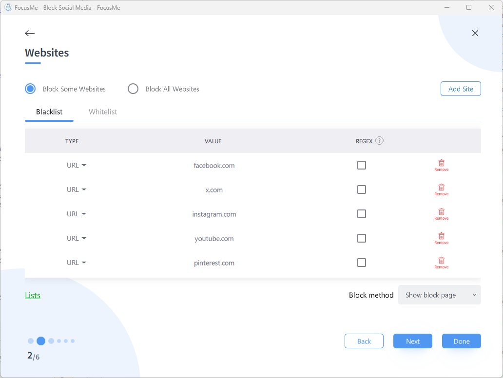Tick the regex checkbox for x.com
Screen dimensions: 503x378
pyautogui.click(x=362, y=189)
